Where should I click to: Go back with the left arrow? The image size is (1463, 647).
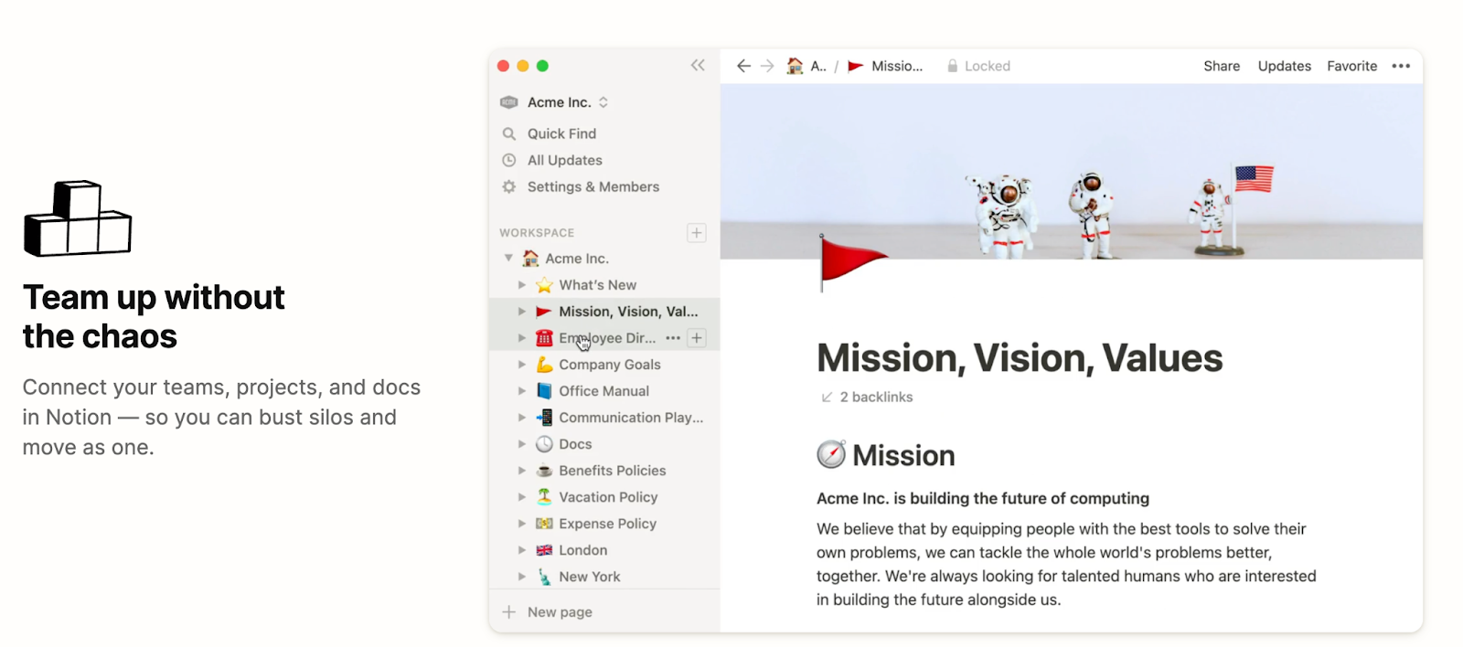pos(743,66)
